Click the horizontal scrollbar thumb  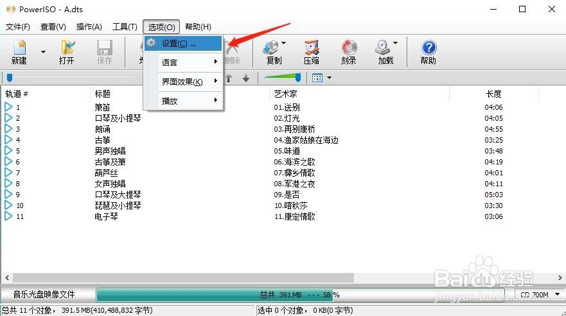(183, 277)
